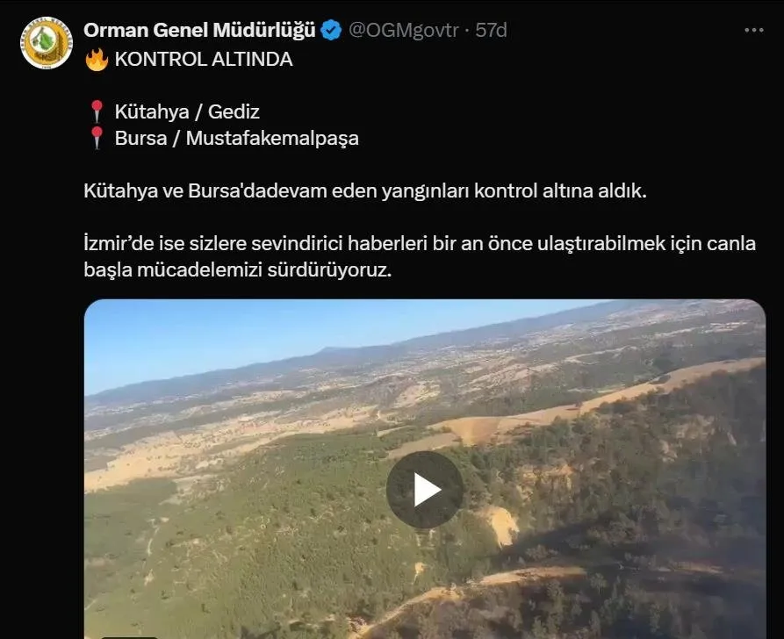Click the fire emoji before KONTROL ALTINDA

97,60
